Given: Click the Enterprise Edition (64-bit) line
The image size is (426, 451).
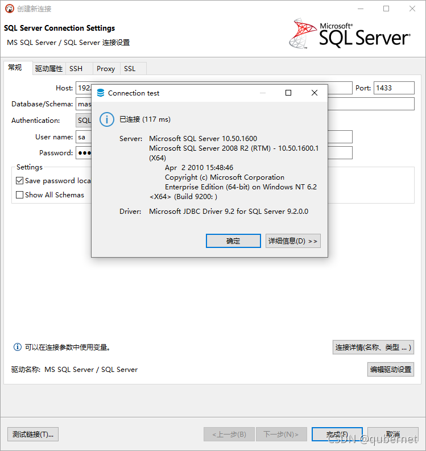Looking at the screenshot, I should coord(241,187).
